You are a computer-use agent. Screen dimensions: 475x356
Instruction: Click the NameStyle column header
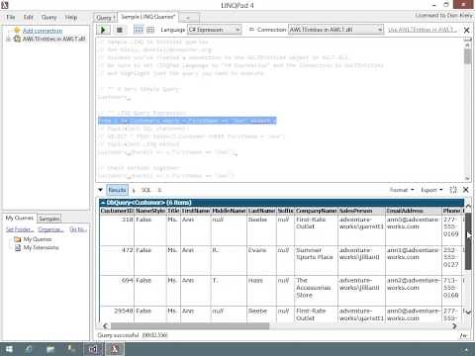150,211
